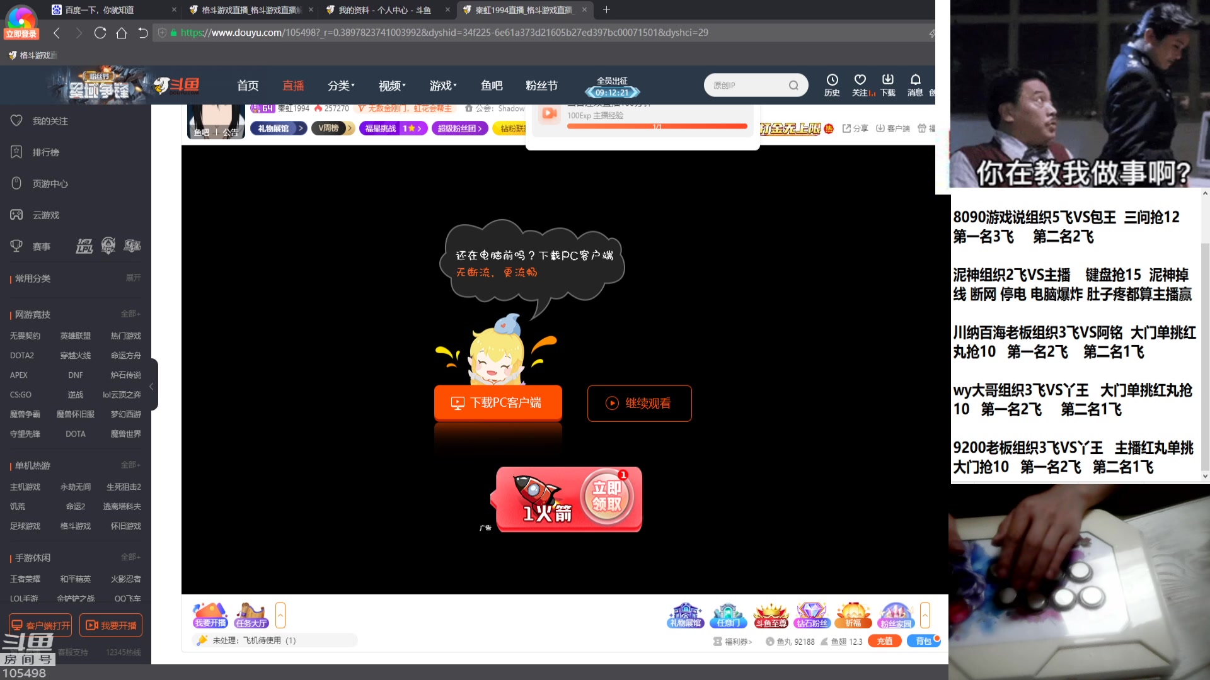Viewport: 1210px width, 680px height.
Task: Focus the 原创IP search field
Action: (749, 86)
